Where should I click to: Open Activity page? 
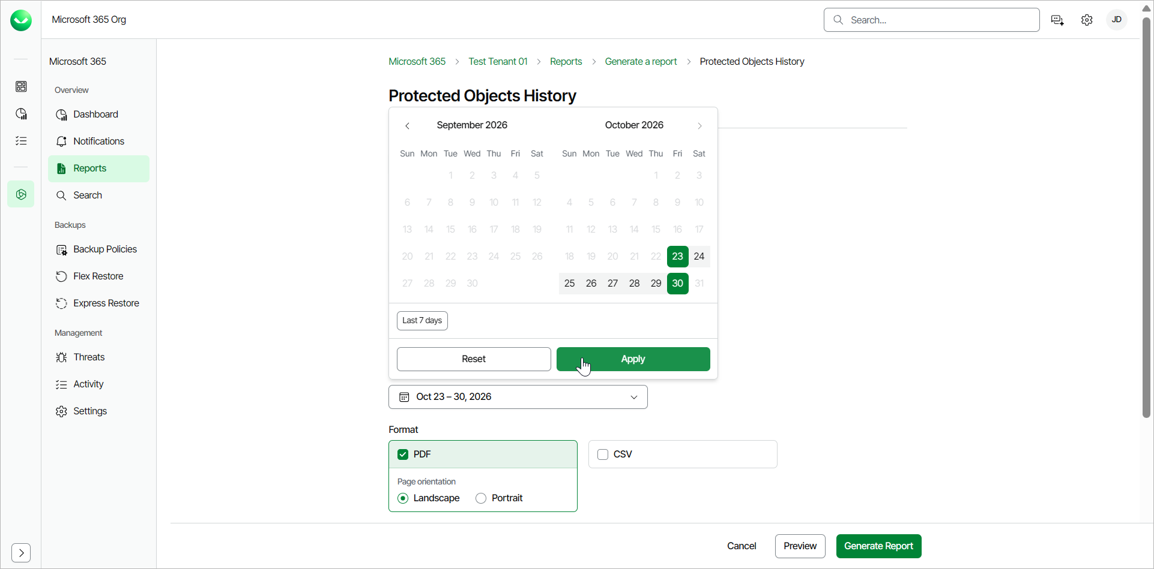click(x=98, y=384)
